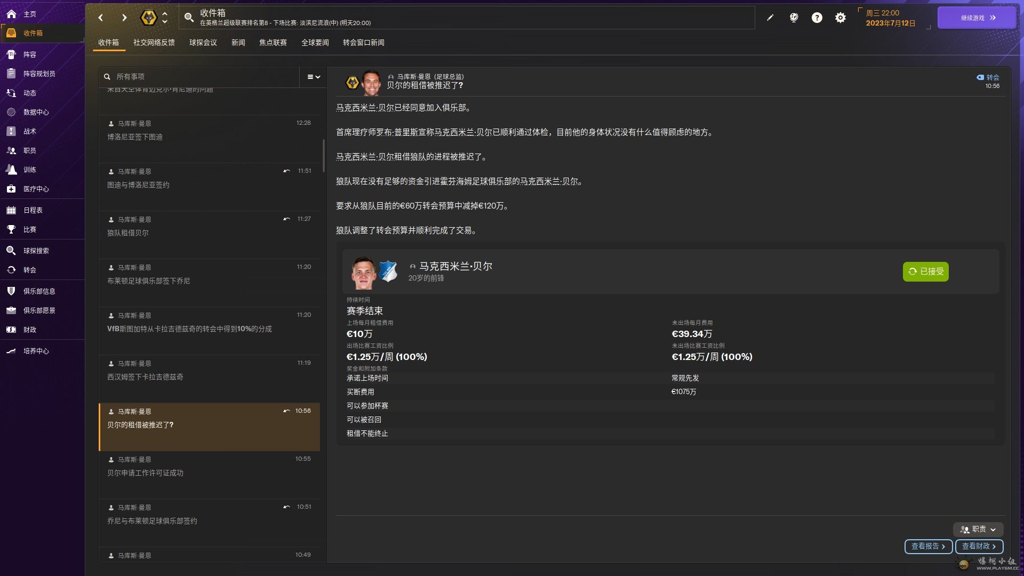
Task: Open the 俱乐部信息 club info shield icon
Action: pos(11,291)
